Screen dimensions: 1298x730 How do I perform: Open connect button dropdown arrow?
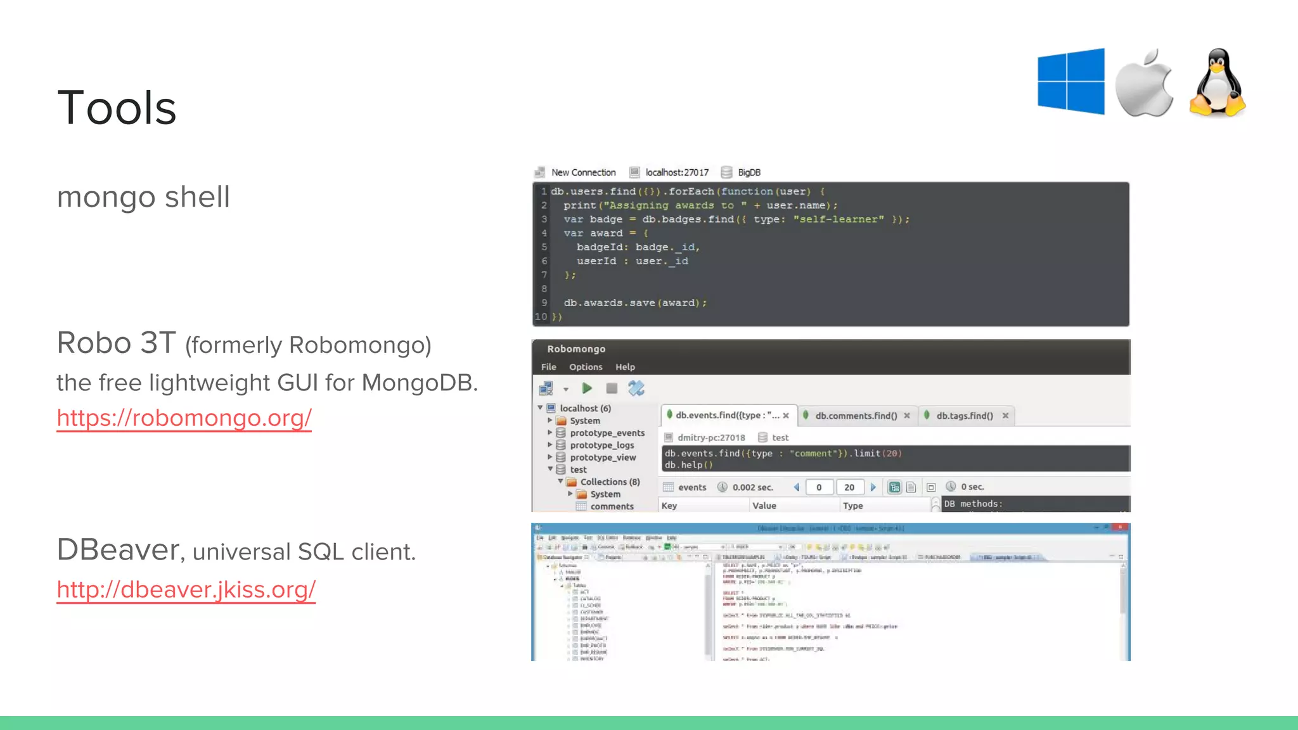(x=566, y=390)
